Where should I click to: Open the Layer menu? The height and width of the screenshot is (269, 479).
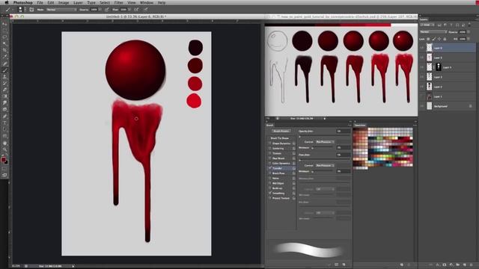click(78, 2)
